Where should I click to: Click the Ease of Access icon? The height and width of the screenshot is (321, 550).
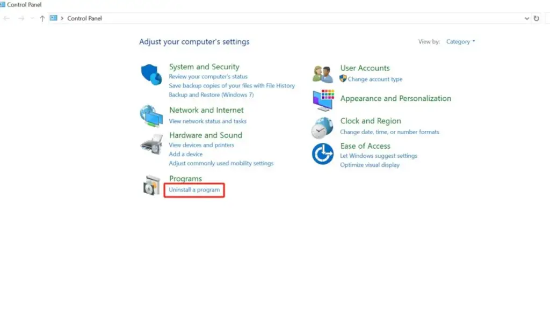323,154
